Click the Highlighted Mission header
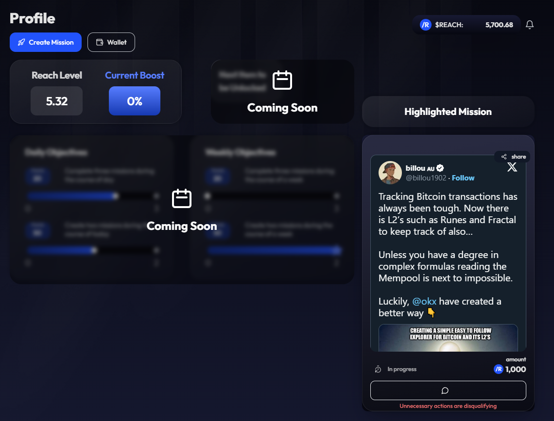Image resolution: width=554 pixels, height=421 pixels. coord(448,112)
